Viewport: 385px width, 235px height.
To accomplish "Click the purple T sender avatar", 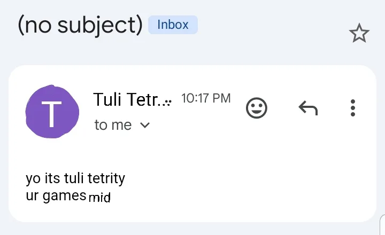I will click(x=51, y=112).
